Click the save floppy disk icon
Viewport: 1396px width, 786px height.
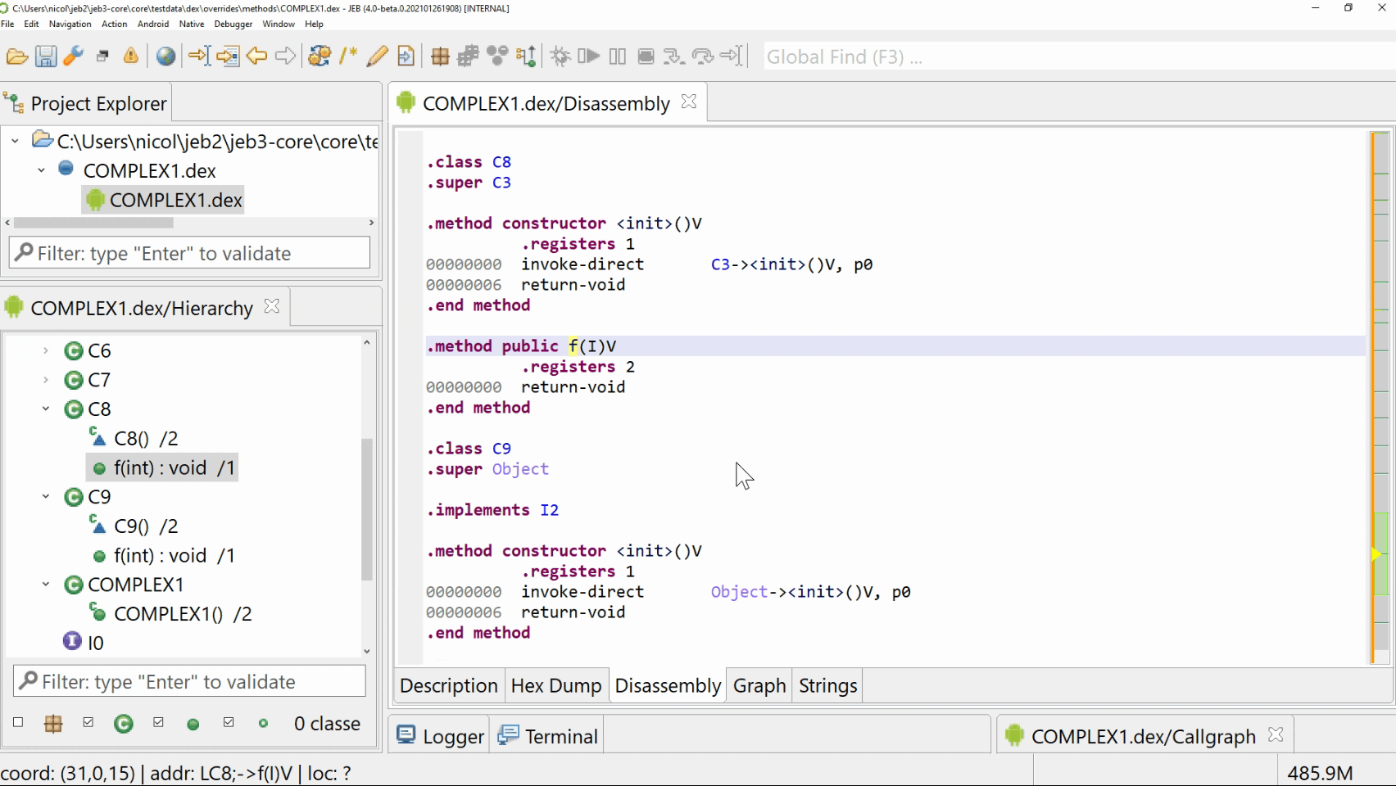pyautogui.click(x=46, y=56)
